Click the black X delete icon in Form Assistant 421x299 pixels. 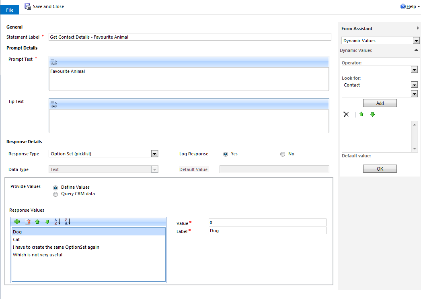[x=346, y=115]
